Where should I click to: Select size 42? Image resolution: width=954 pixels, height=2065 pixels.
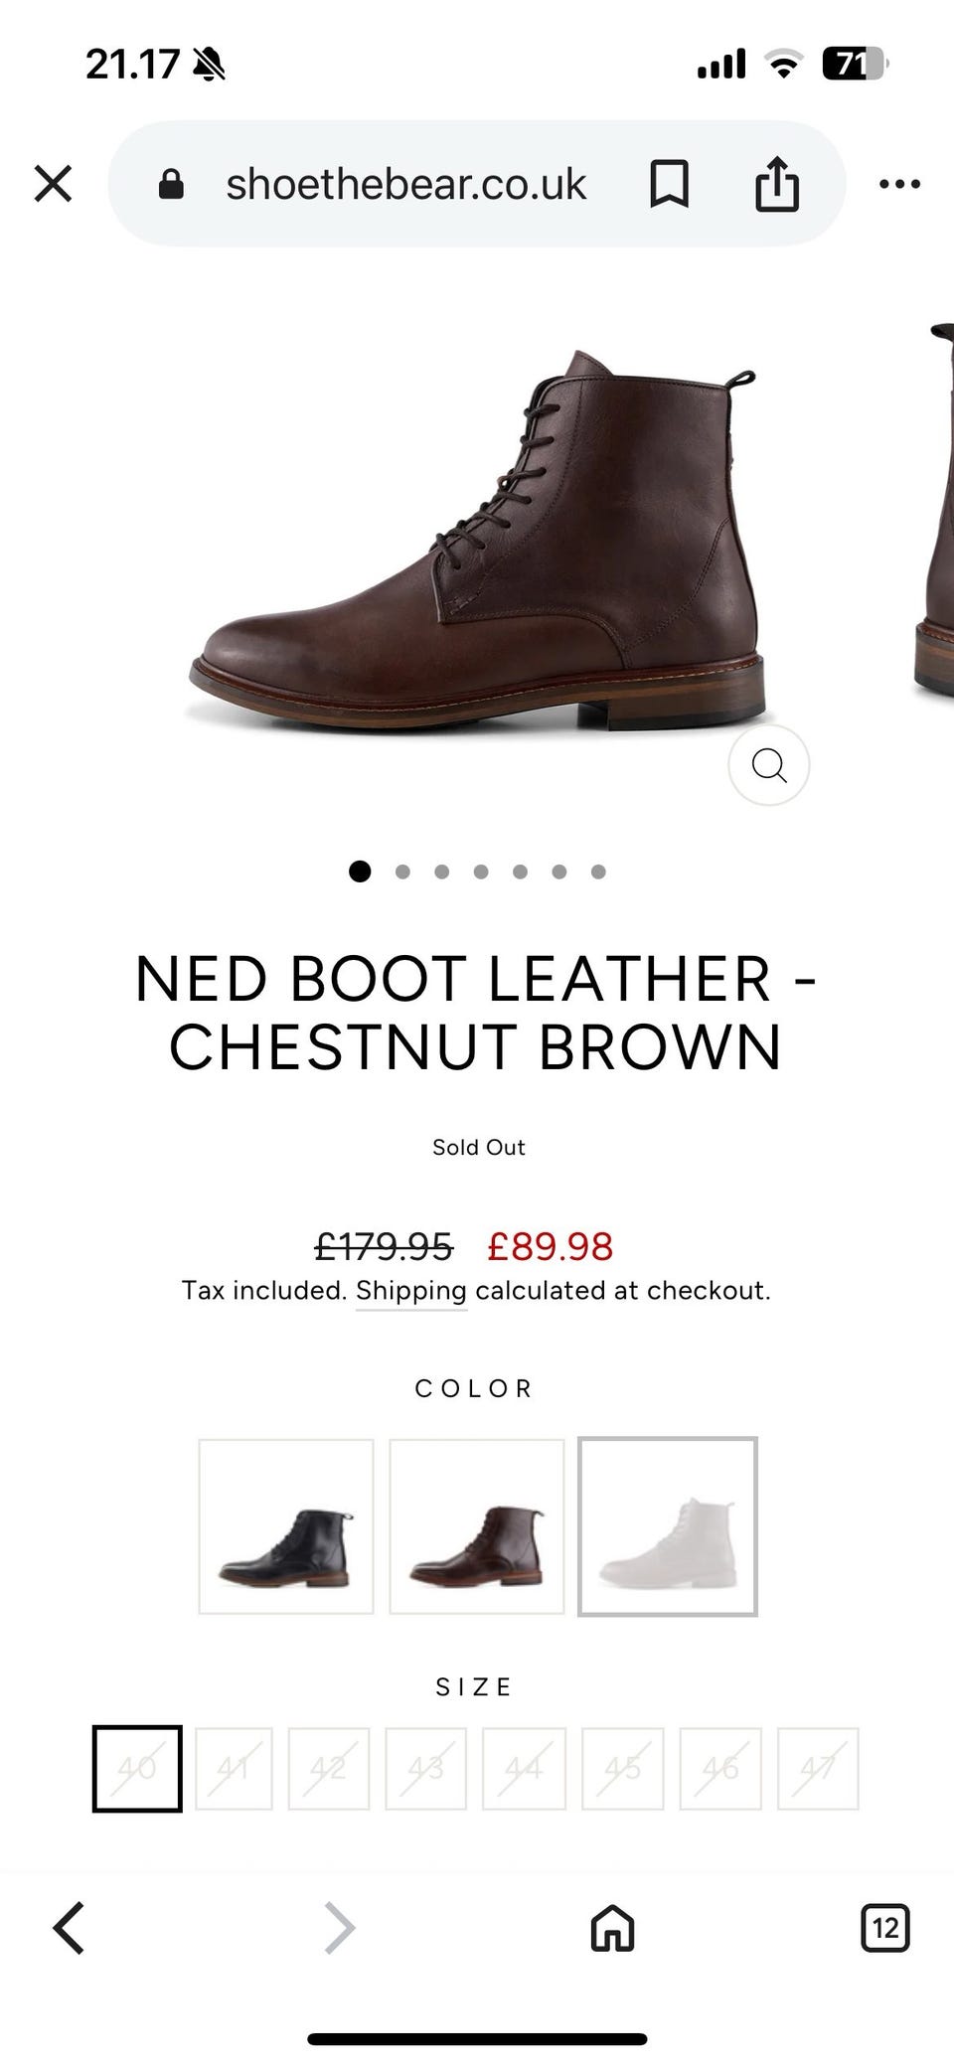point(329,1768)
